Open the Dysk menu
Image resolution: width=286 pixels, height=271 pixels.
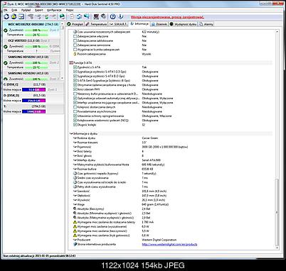(14, 10)
